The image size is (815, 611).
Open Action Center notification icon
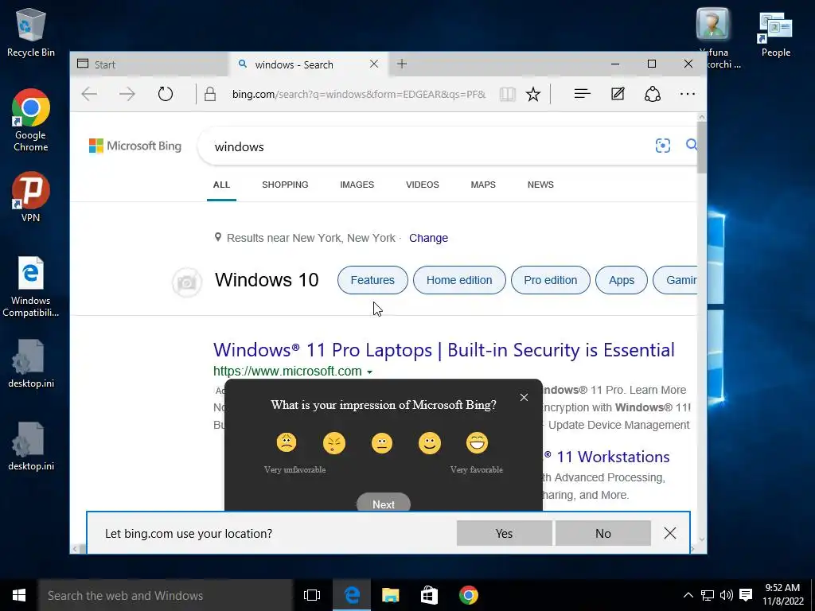(746, 595)
